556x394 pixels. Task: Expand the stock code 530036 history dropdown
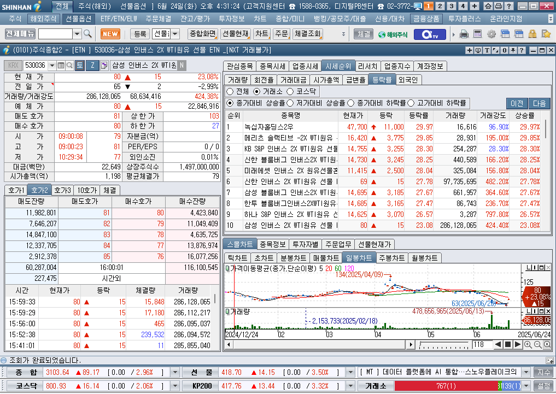pyautogui.click(x=52, y=65)
